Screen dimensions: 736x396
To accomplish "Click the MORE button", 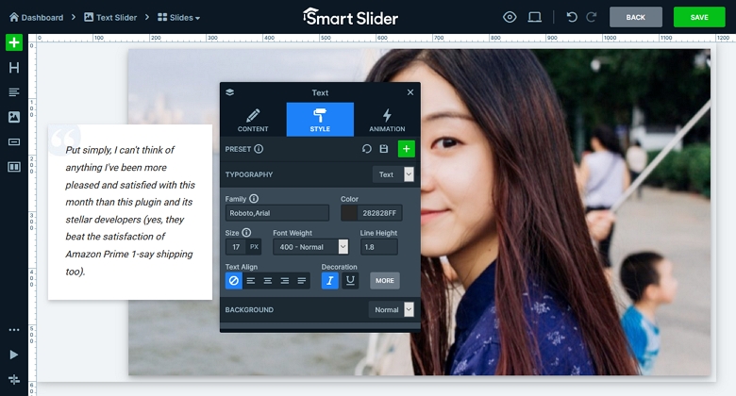I will (384, 280).
